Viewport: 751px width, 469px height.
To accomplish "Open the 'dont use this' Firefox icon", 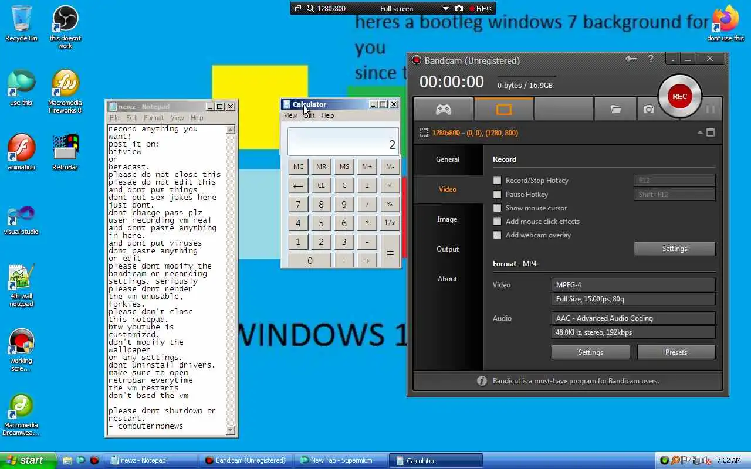I will click(725, 24).
